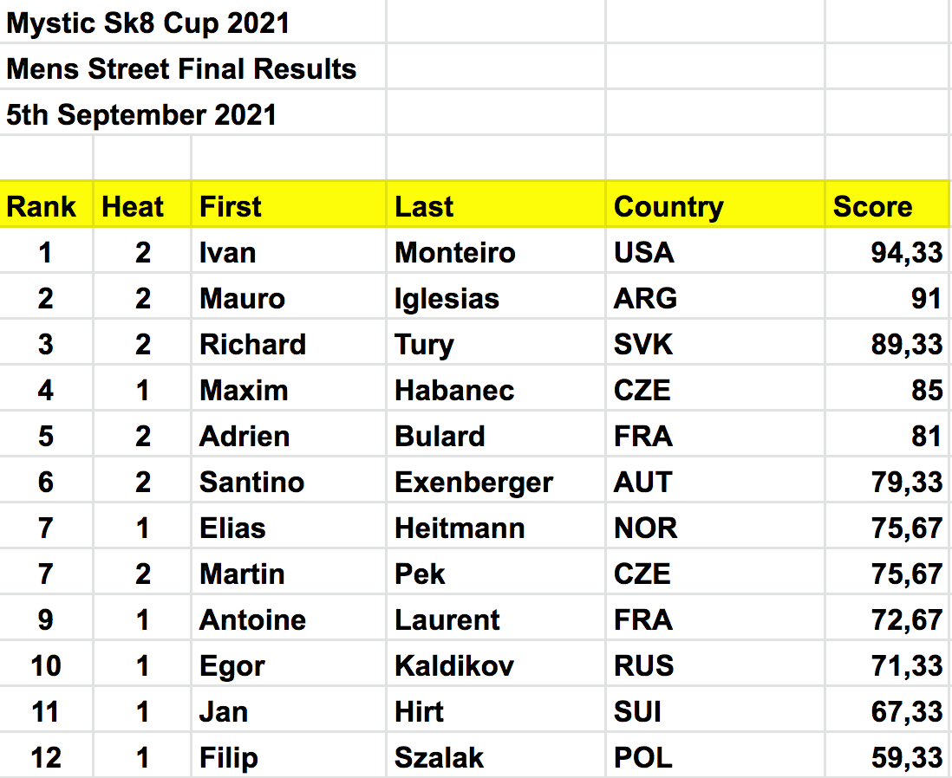Select the cell containing Monteiro
This screenshot has width=952, height=778.
(x=455, y=253)
